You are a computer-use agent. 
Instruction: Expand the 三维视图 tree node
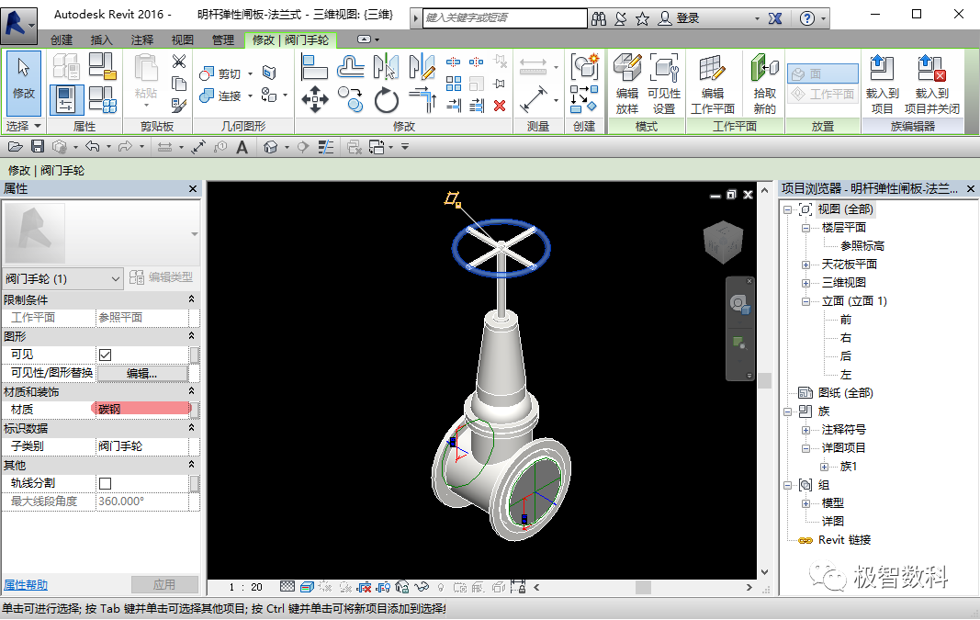click(x=806, y=283)
